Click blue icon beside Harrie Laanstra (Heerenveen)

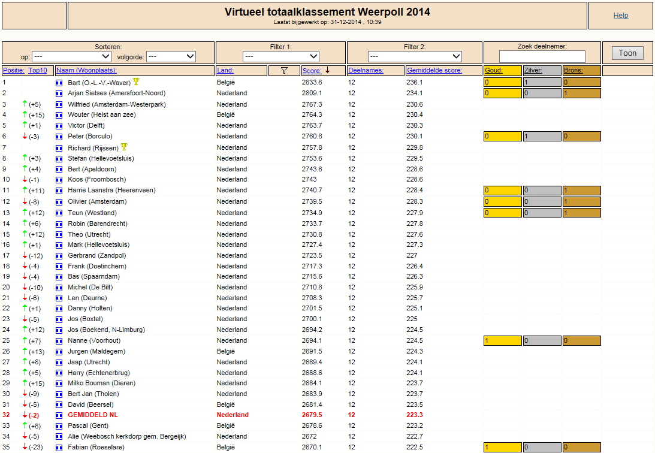(59, 191)
